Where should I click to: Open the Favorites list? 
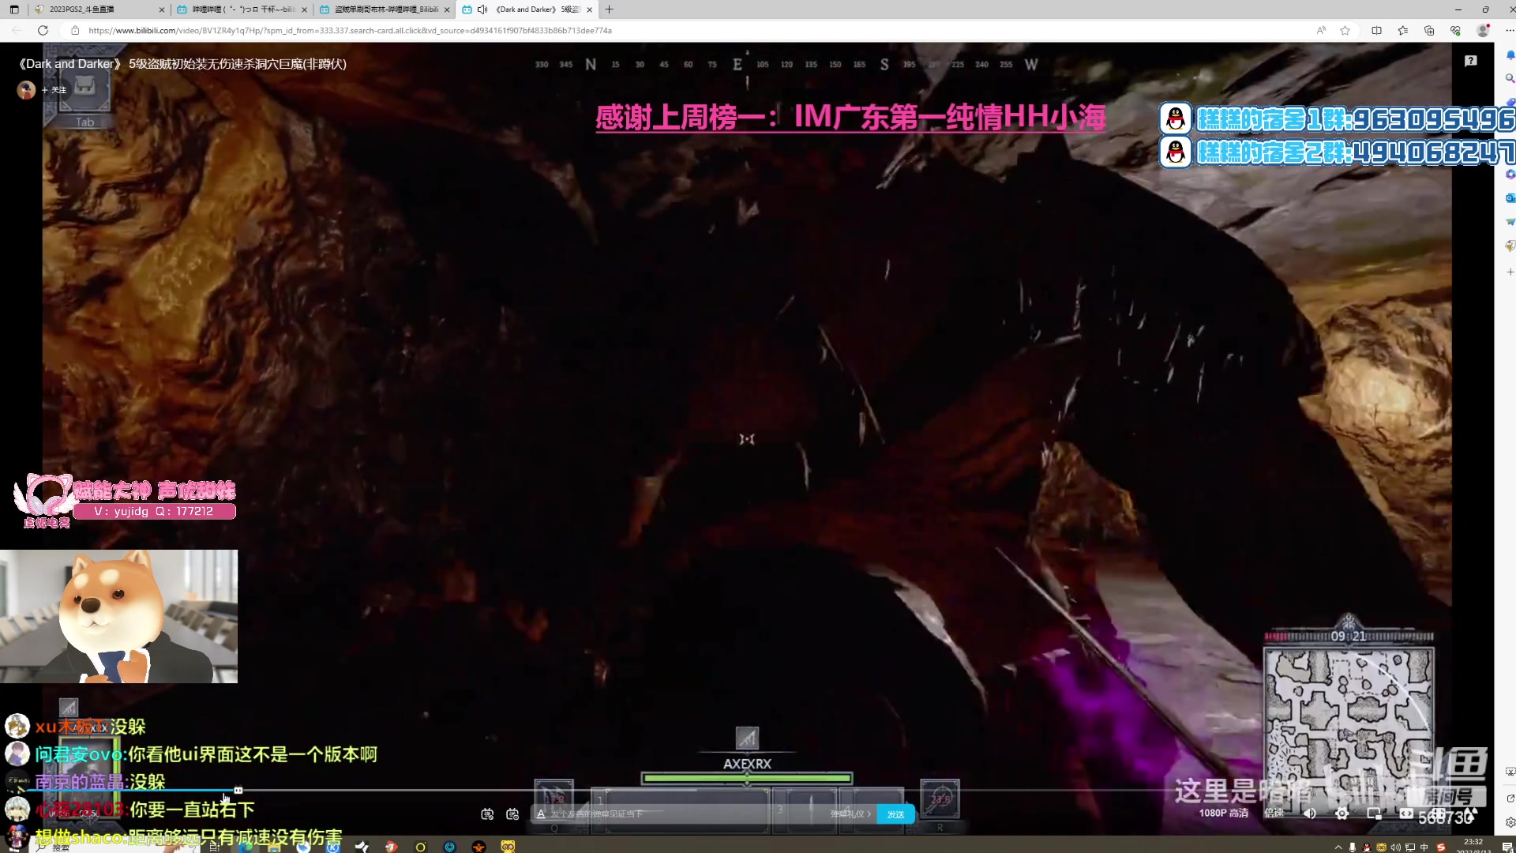[1402, 30]
